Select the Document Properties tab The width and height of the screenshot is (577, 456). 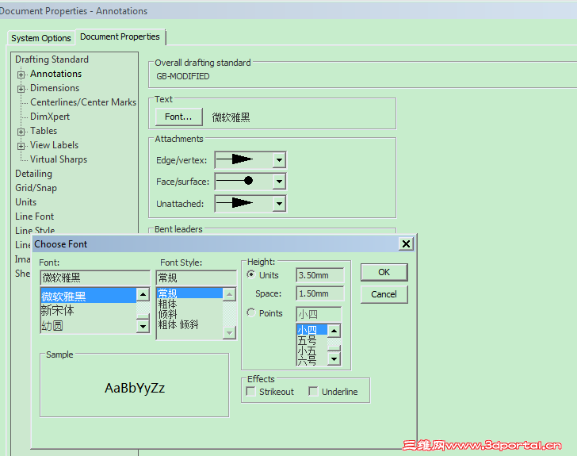coord(120,36)
